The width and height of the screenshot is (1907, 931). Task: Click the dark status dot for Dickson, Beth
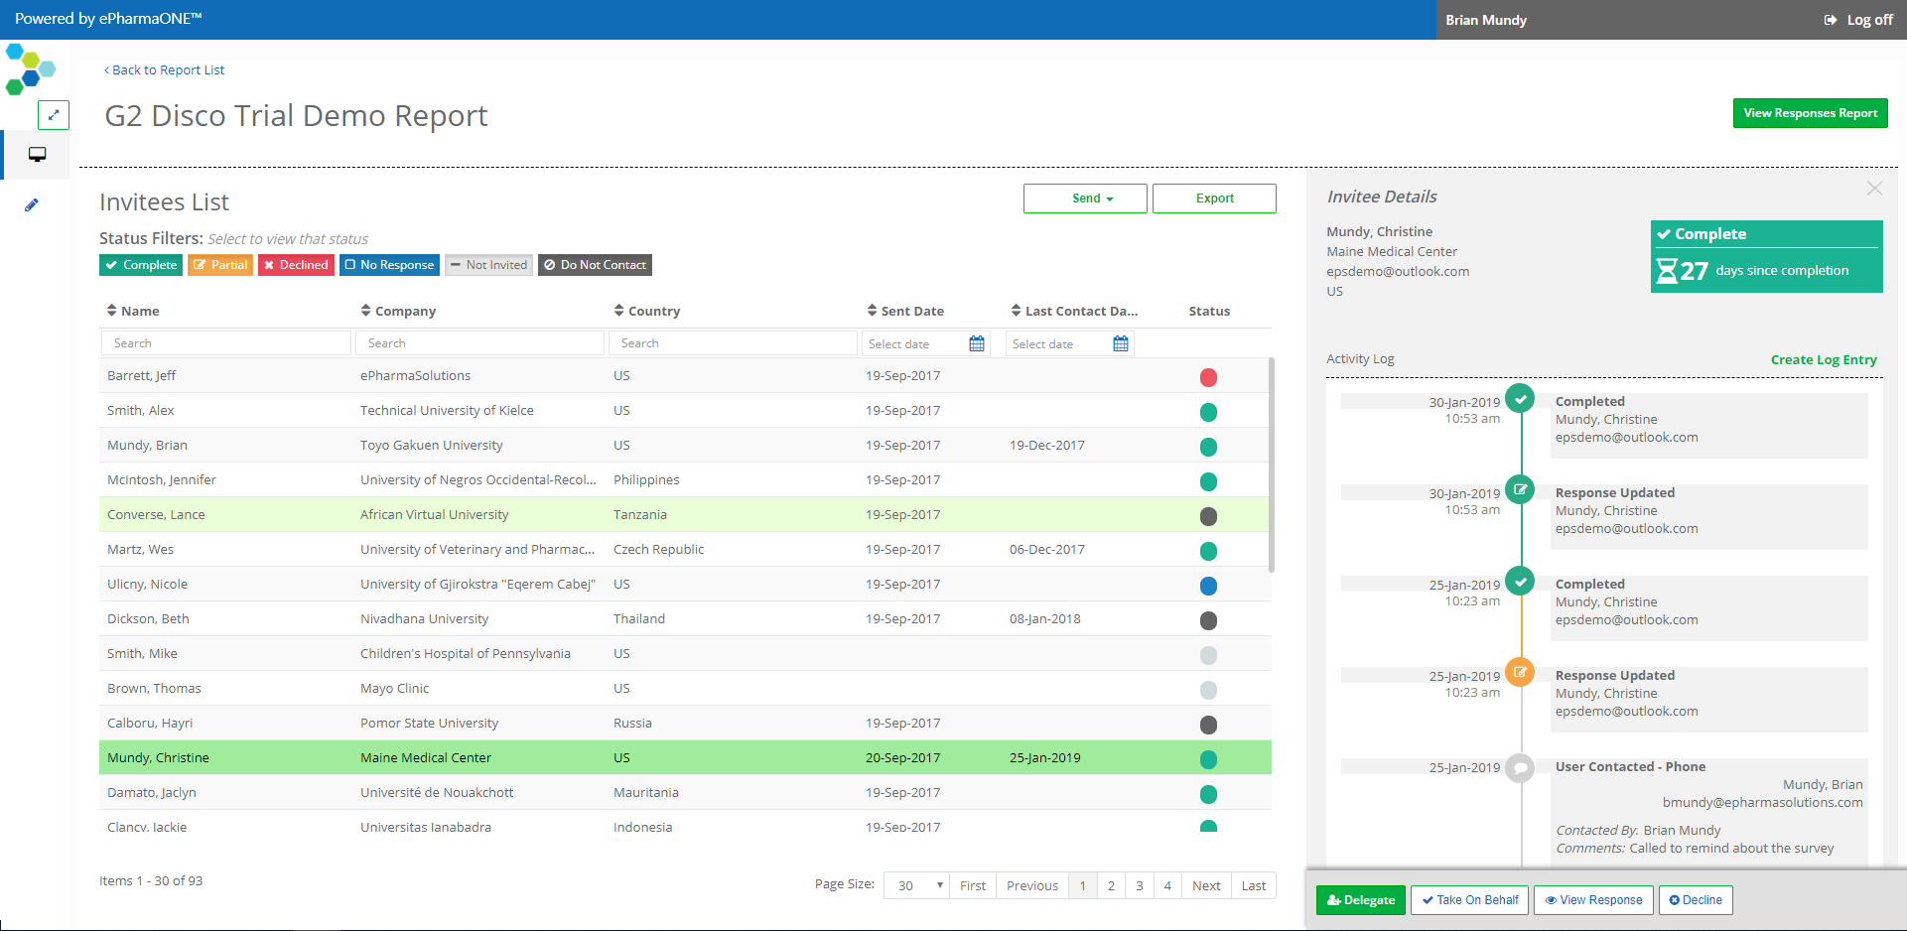(1208, 620)
